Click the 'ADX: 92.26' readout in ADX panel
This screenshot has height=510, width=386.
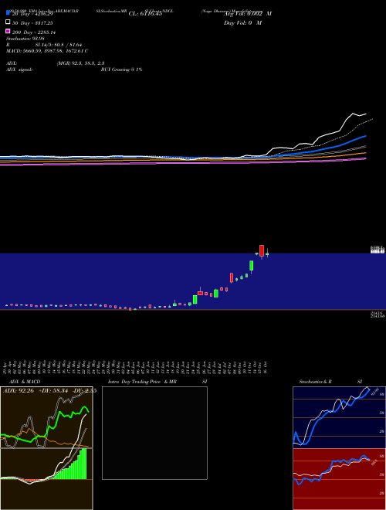point(19,390)
